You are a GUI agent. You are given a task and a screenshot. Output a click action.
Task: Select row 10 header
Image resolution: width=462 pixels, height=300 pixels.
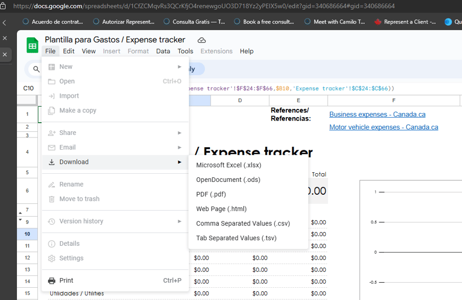(x=27, y=234)
